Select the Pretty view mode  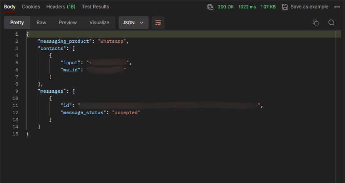click(17, 23)
